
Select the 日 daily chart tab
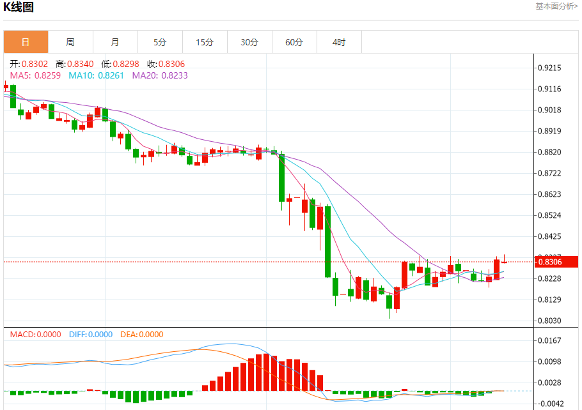[x=26, y=42]
